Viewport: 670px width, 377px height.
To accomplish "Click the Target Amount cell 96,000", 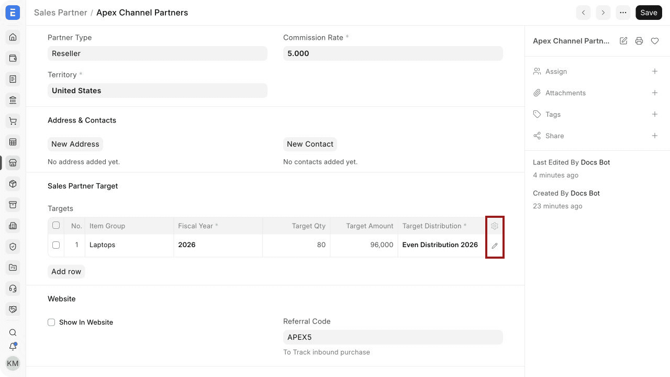I will [x=364, y=245].
